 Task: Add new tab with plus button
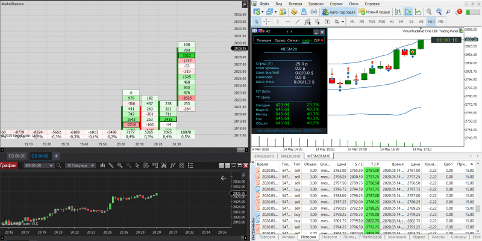(56, 156)
